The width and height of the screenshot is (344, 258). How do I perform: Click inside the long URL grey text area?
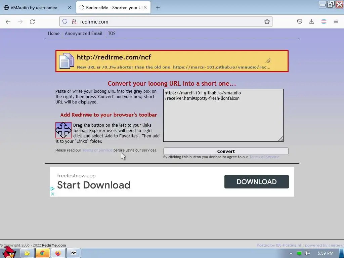[223, 115]
